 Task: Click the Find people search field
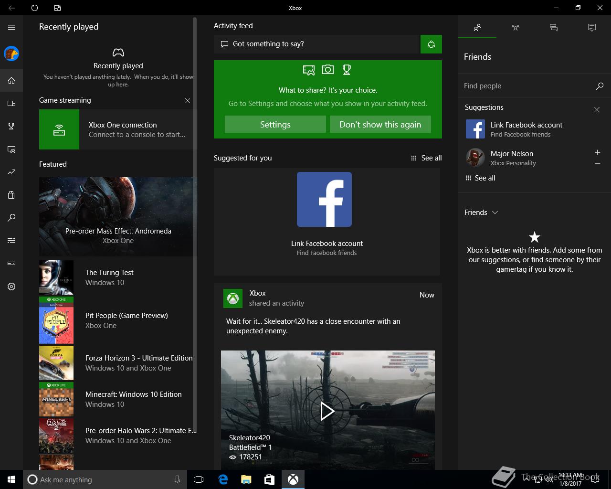(x=527, y=86)
